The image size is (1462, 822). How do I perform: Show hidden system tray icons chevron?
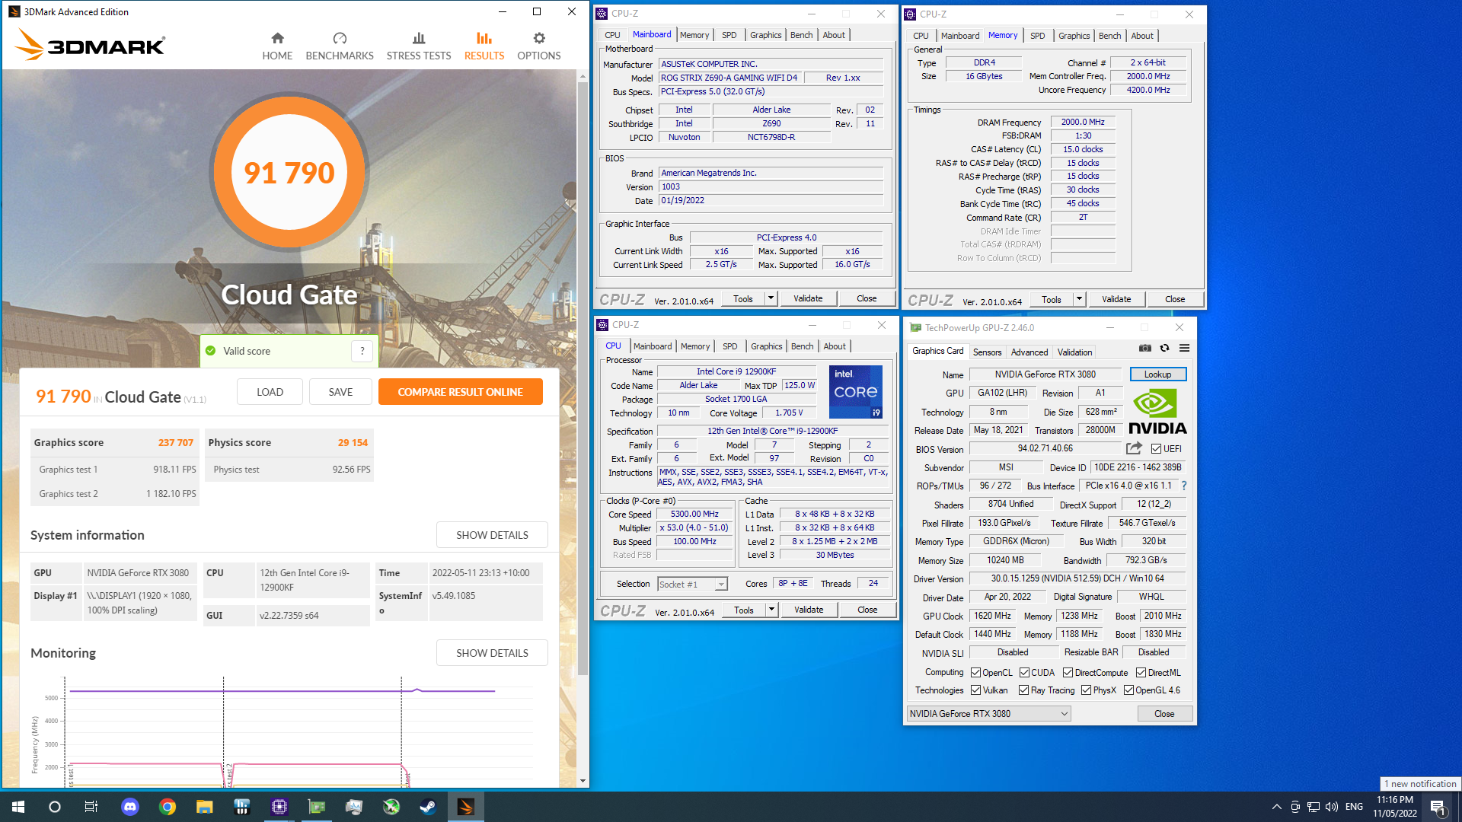tap(1276, 807)
